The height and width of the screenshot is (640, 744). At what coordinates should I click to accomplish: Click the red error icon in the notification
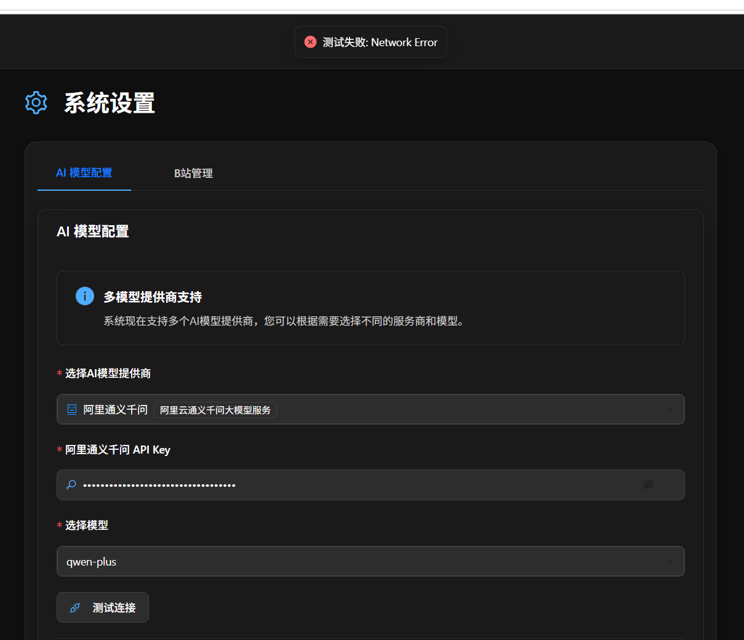pos(311,42)
